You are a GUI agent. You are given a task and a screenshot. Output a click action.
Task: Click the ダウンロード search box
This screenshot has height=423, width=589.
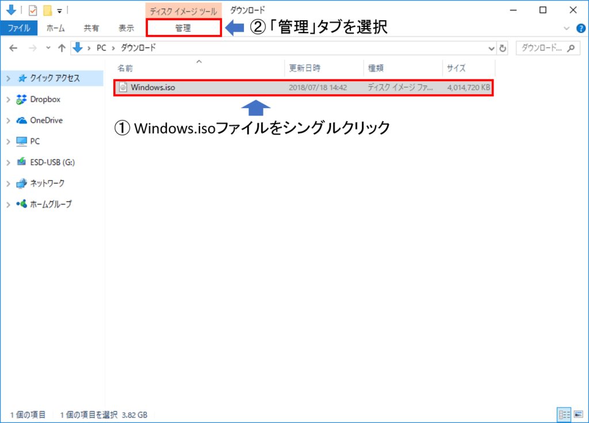pos(548,48)
